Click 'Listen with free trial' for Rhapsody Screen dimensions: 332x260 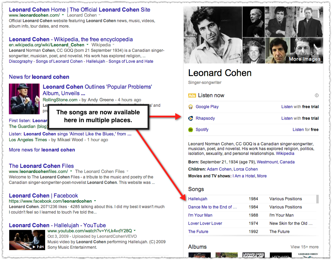(300, 118)
